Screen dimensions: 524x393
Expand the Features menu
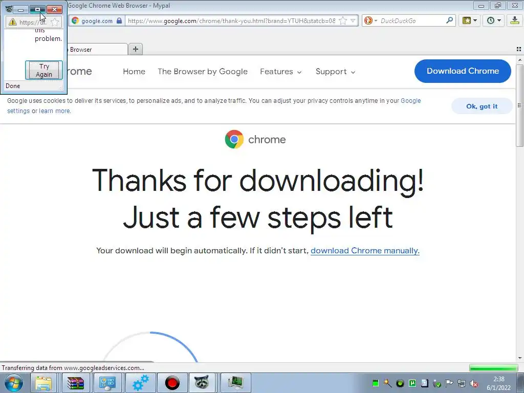point(281,72)
